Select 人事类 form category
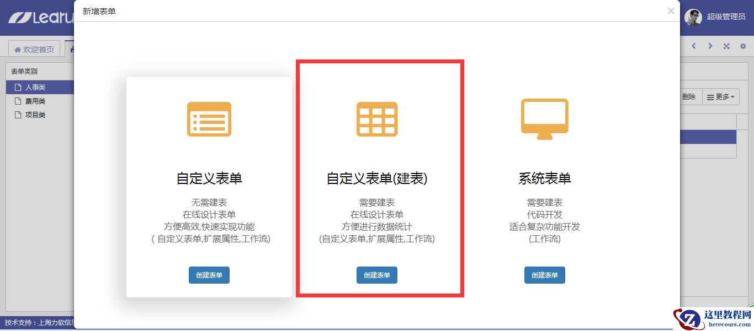 tap(40, 87)
